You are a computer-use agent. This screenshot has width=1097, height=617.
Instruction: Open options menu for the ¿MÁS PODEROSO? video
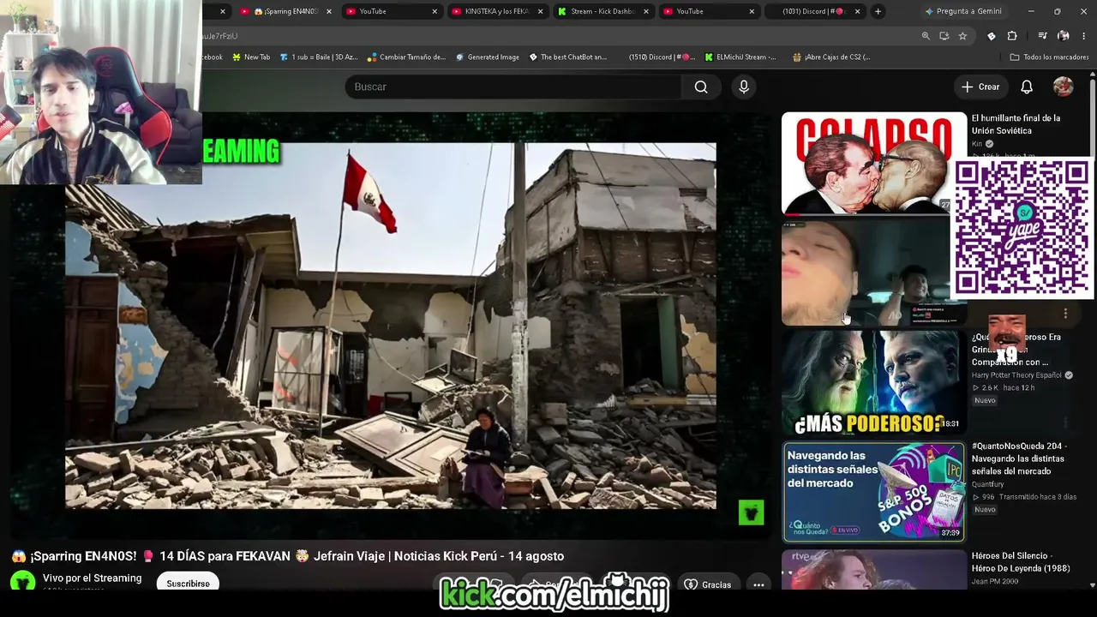tap(1065, 423)
